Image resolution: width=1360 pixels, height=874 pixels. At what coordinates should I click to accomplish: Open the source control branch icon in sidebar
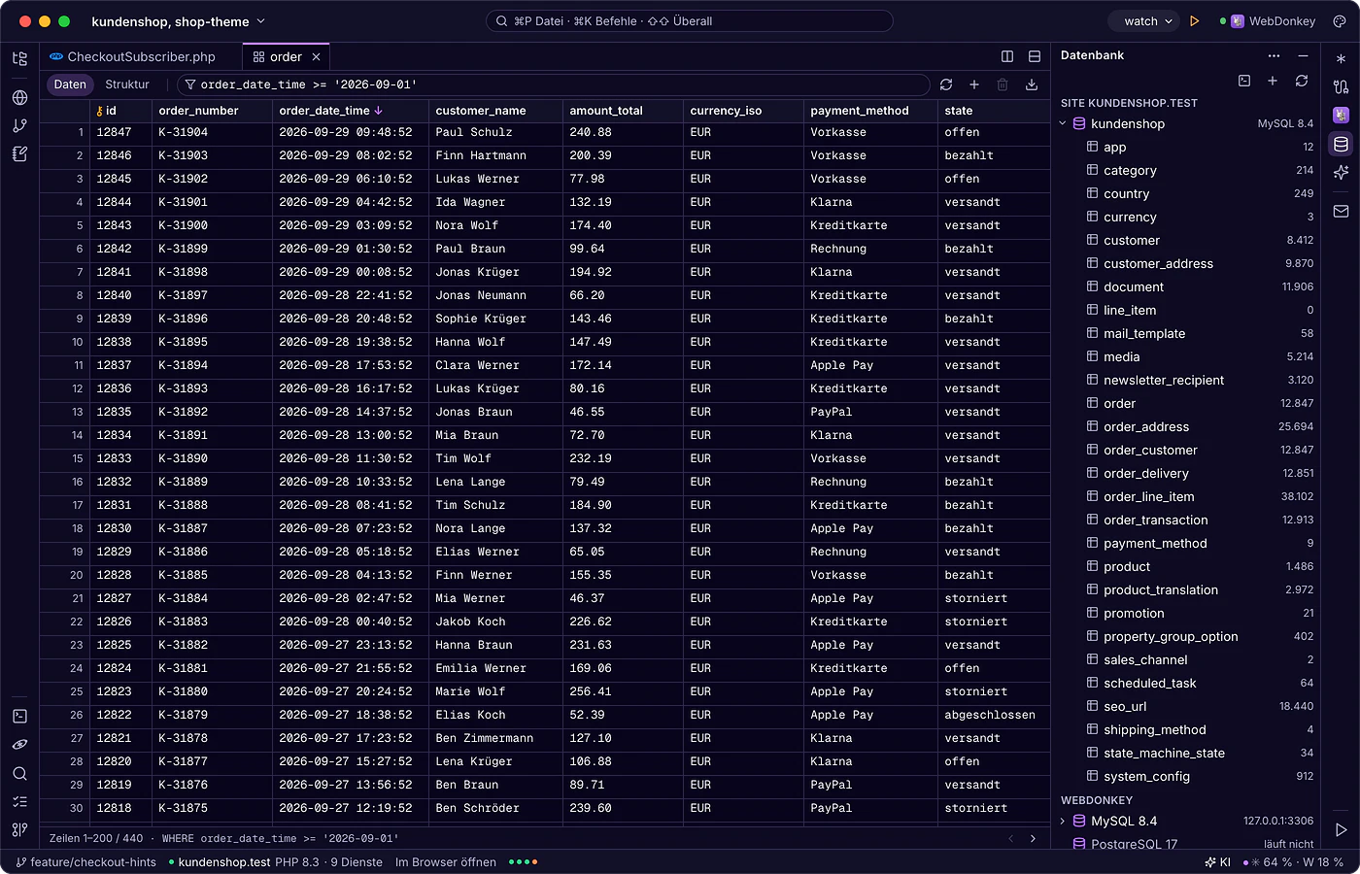click(19, 125)
